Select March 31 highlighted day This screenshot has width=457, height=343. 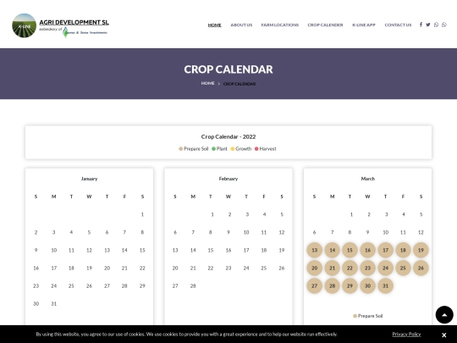pos(385,286)
